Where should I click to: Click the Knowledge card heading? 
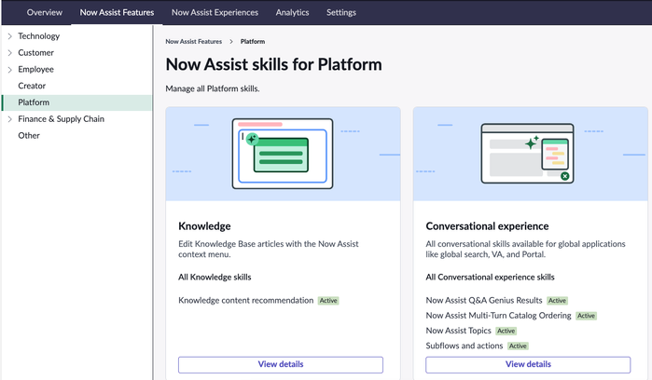click(204, 226)
